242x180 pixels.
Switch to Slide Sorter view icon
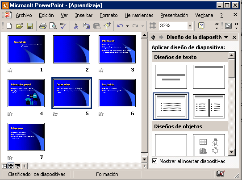click(11, 166)
